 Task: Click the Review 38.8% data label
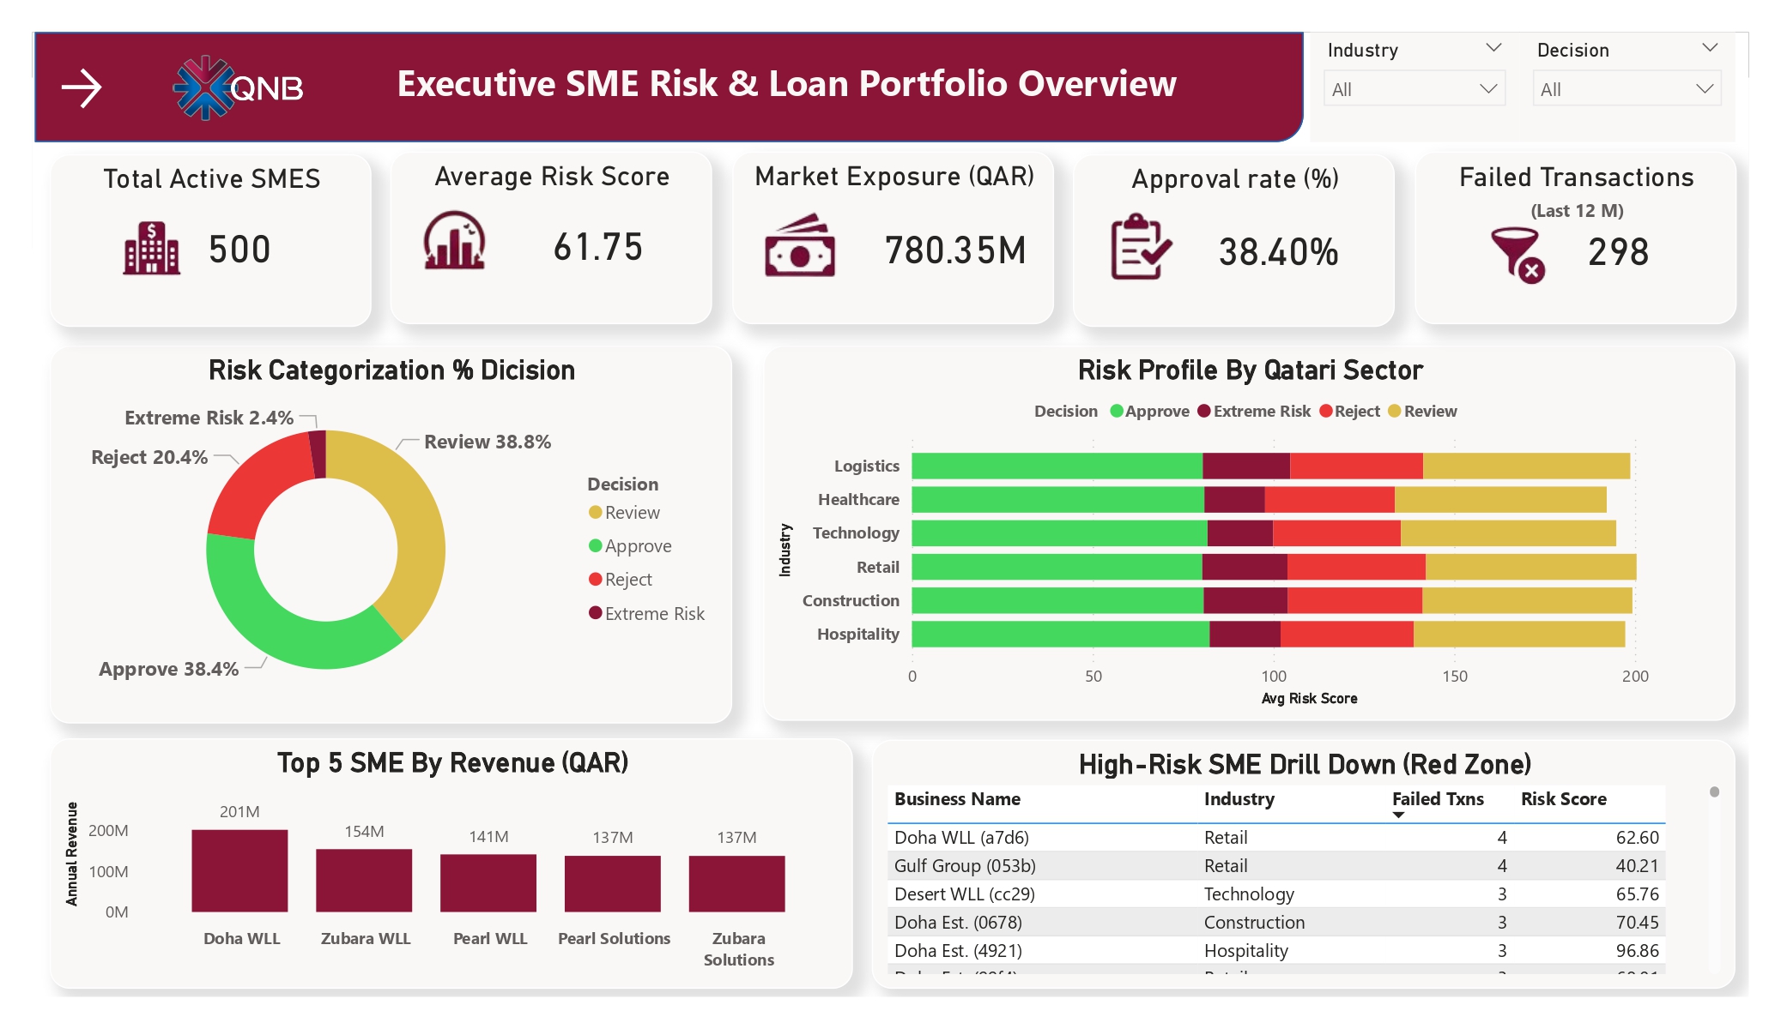pos(488,442)
